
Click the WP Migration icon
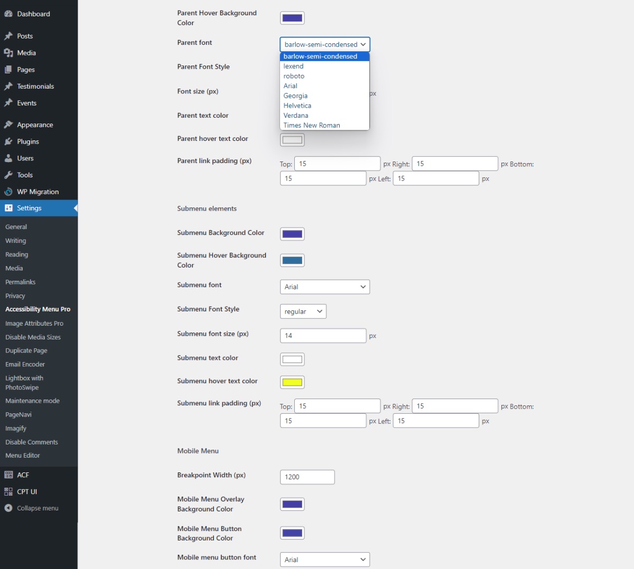click(x=8, y=192)
